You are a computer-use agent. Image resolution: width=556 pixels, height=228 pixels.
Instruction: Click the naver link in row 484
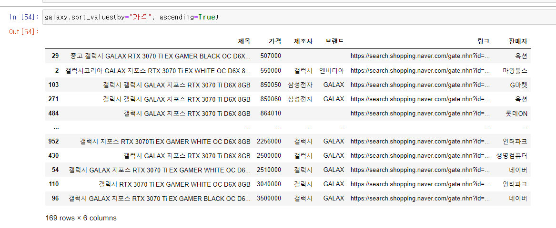click(420, 113)
